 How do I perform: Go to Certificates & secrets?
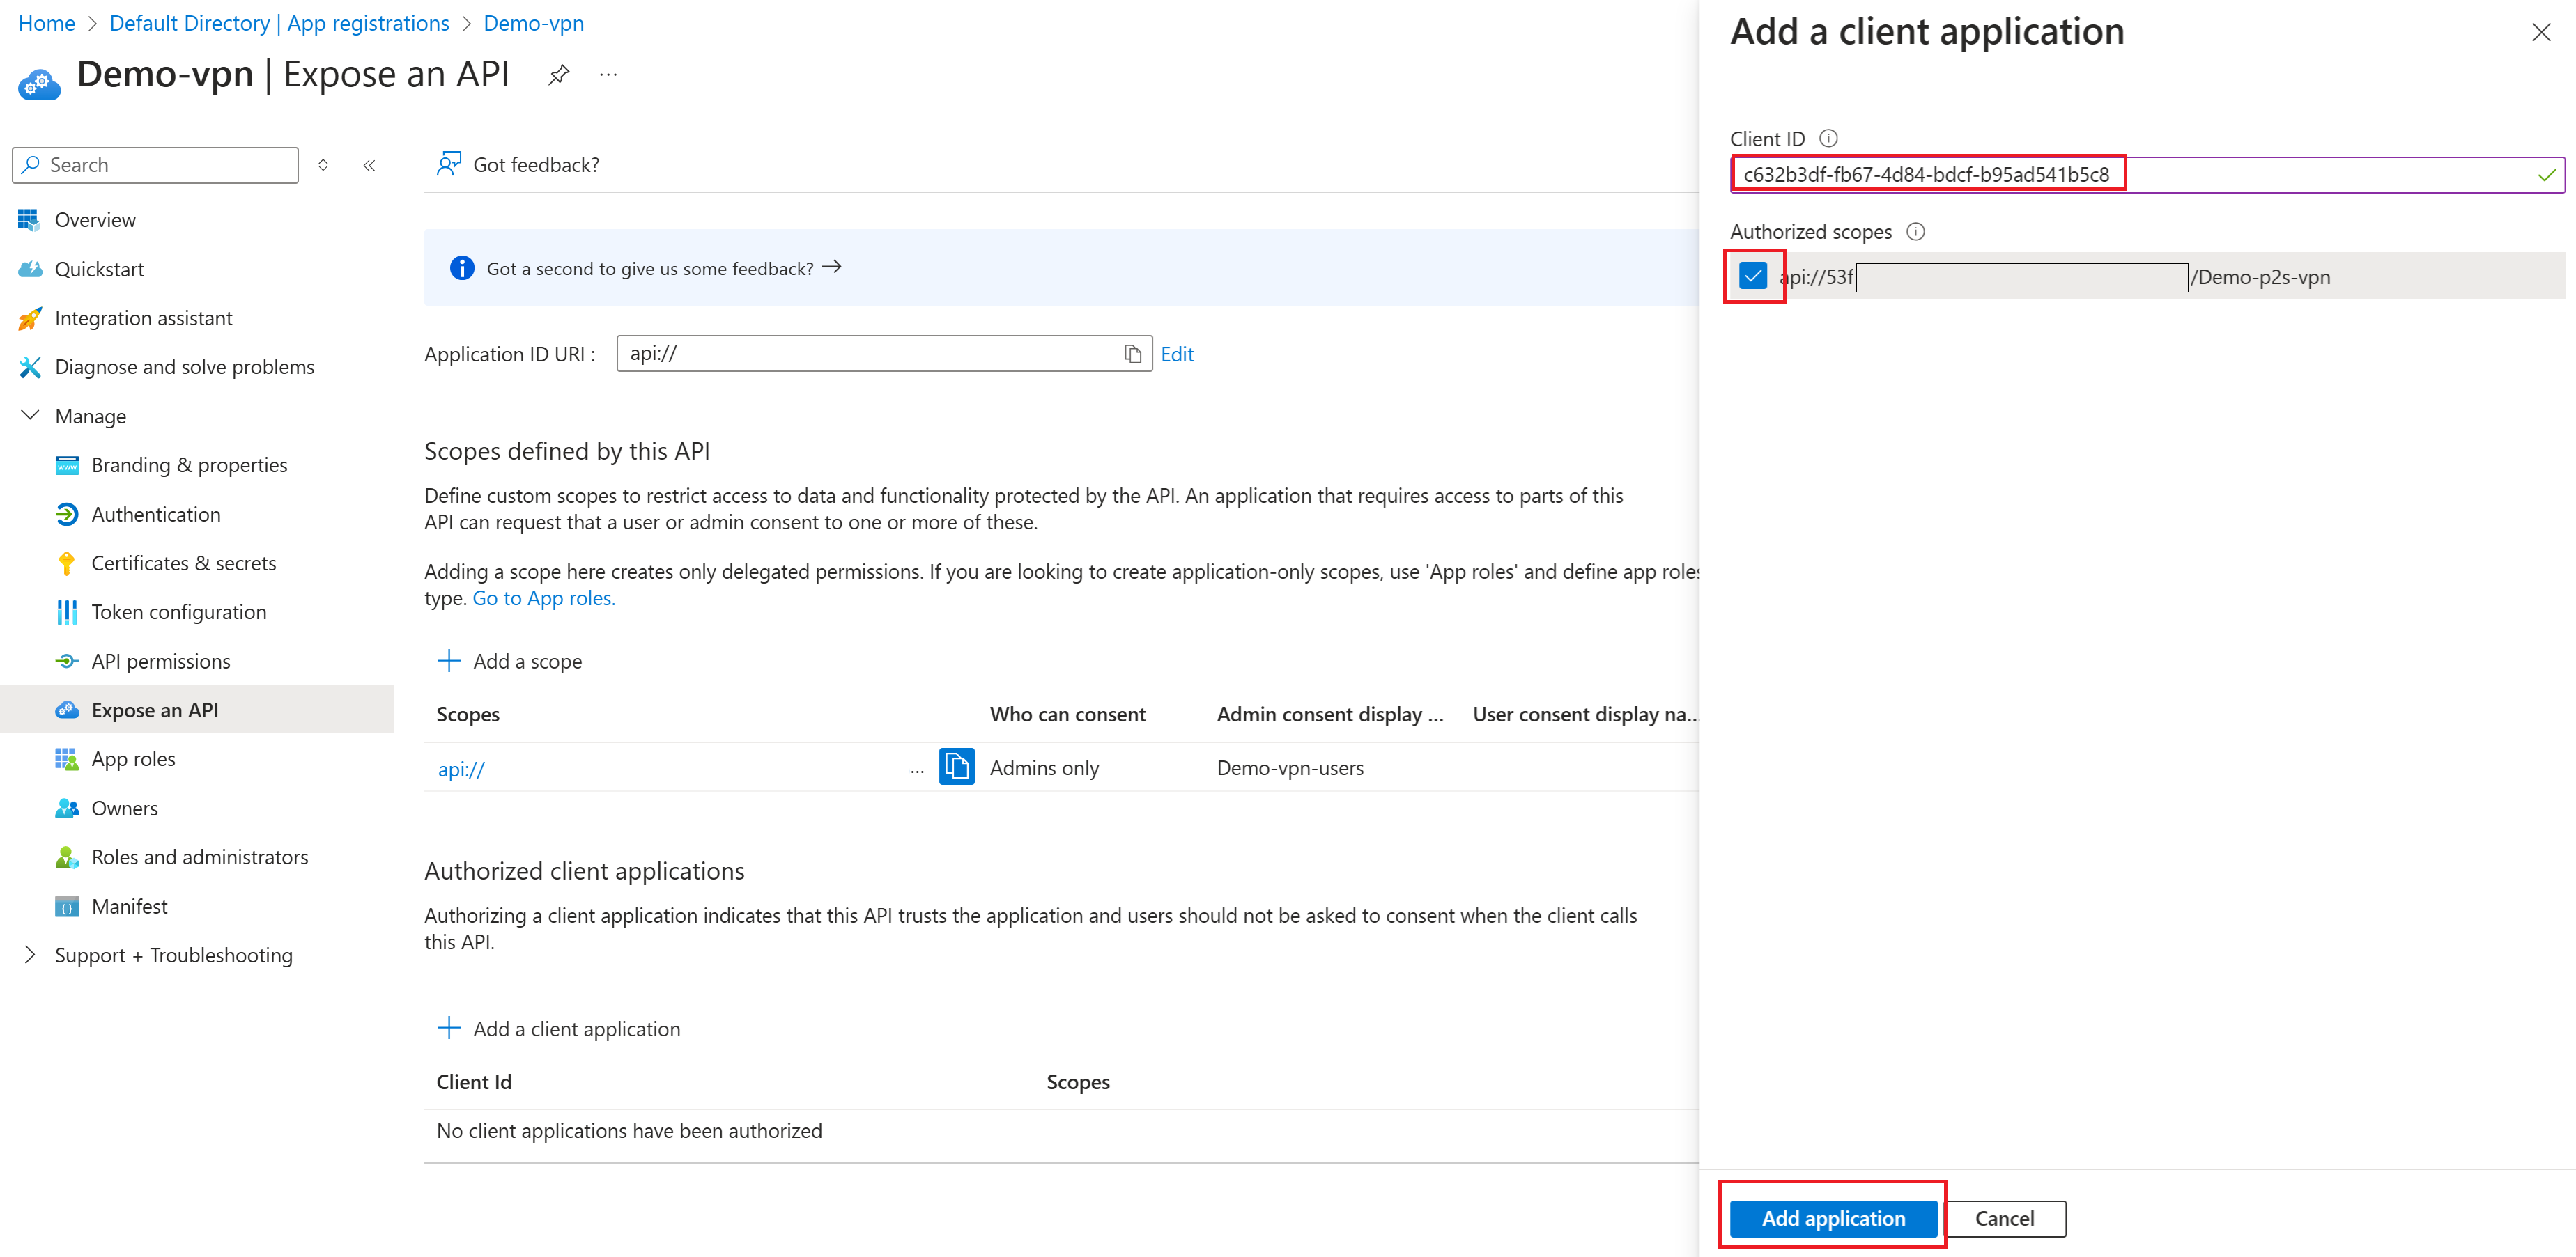[183, 563]
